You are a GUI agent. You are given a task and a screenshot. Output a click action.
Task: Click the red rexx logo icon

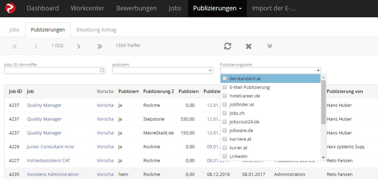(x=10, y=8)
